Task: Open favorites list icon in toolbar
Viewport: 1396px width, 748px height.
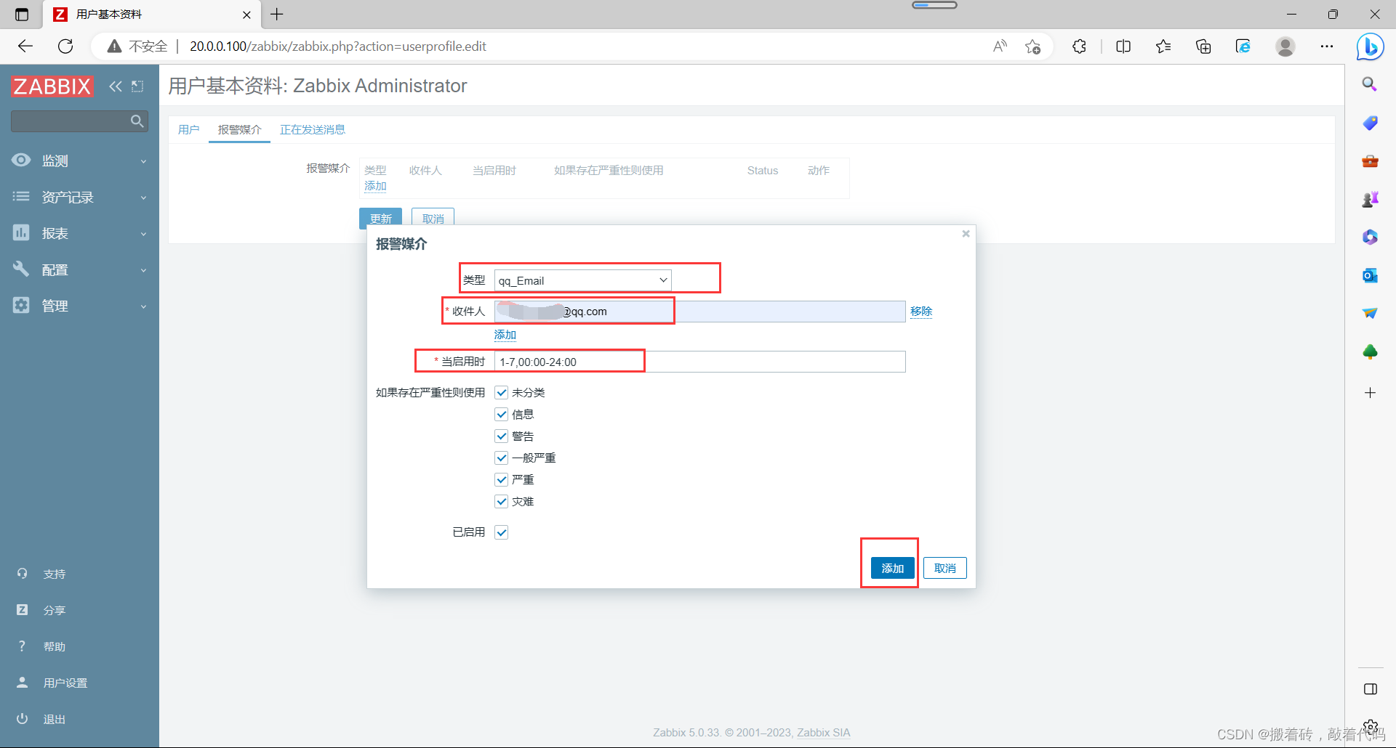Action: click(1163, 46)
